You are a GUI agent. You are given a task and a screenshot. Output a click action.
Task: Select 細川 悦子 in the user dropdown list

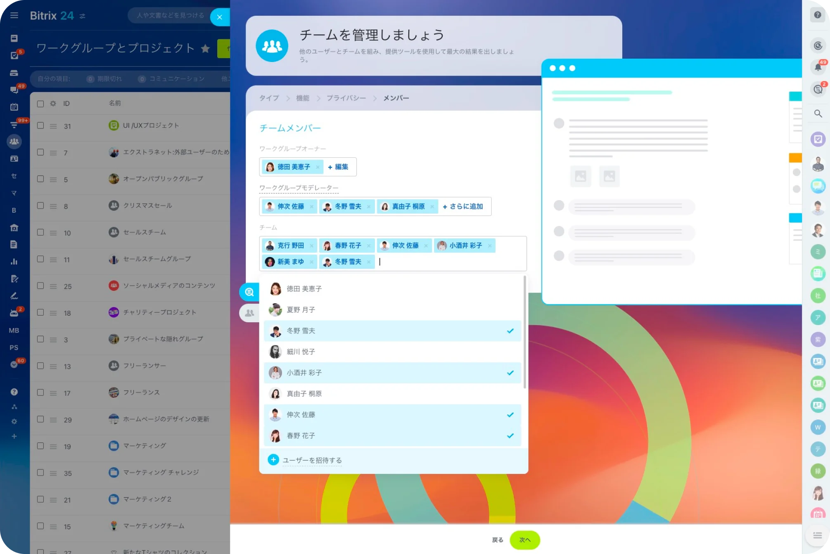[x=392, y=352]
